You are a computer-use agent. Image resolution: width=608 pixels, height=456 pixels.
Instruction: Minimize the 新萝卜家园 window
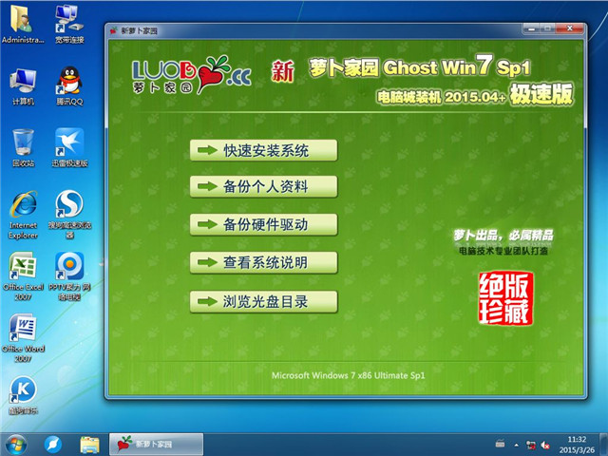click(532, 28)
